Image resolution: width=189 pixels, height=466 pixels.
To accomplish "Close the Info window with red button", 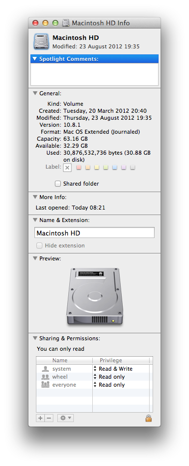I will tap(35, 23).
